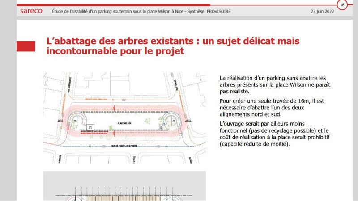Viewport: 358px width, 201px height.
Task: Click the circled page number 18
Action: (x=343, y=5)
